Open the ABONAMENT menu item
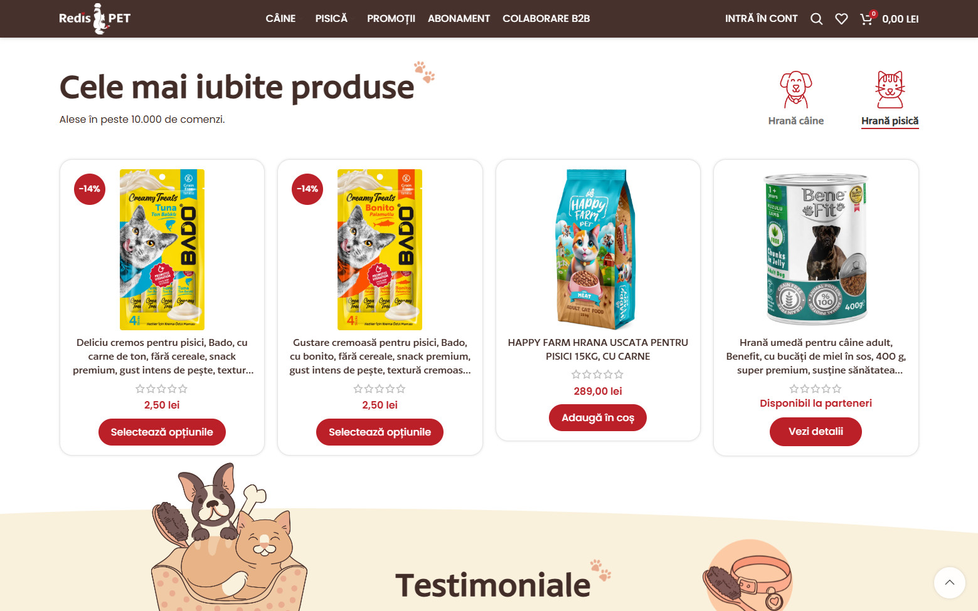Viewport: 978px width, 611px height. [459, 19]
